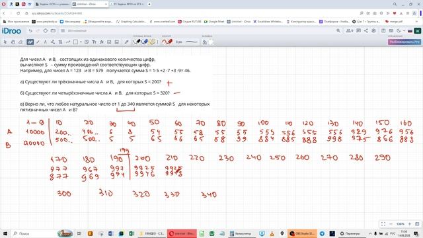Viewport: 423px width, 238px height.
Task: Open the shape tool dropdown arrow
Action: coord(81,42)
